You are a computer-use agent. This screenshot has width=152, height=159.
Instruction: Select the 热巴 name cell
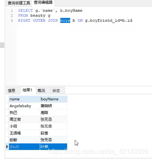(24, 113)
